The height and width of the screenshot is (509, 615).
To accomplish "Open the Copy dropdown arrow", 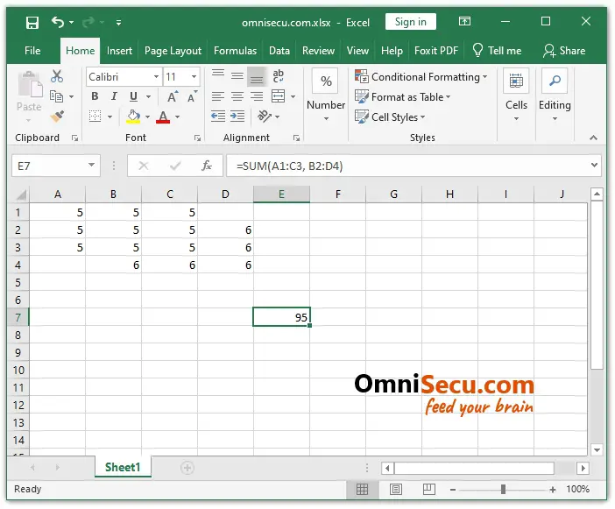I will 71,96.
